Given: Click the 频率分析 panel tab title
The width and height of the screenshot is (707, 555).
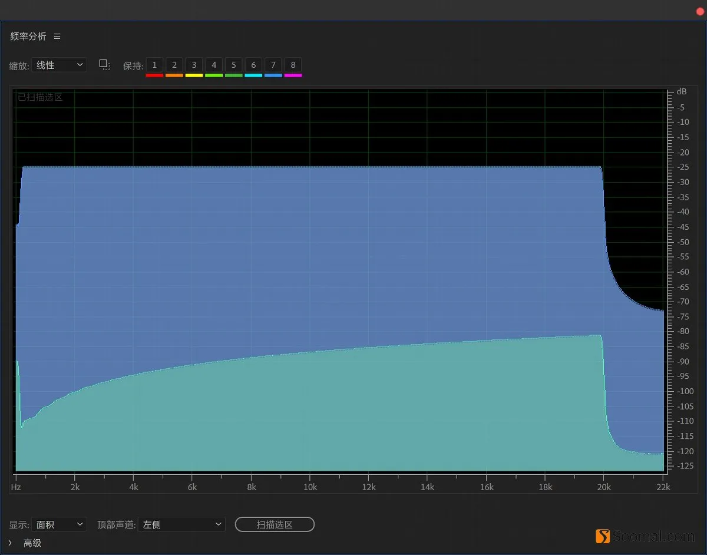Looking at the screenshot, I should 28,37.
